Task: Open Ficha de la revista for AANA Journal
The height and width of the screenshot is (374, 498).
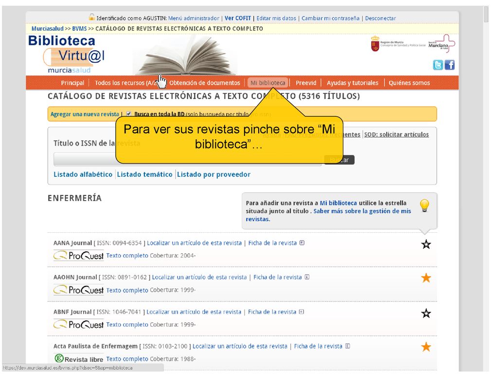Action: 272,243
